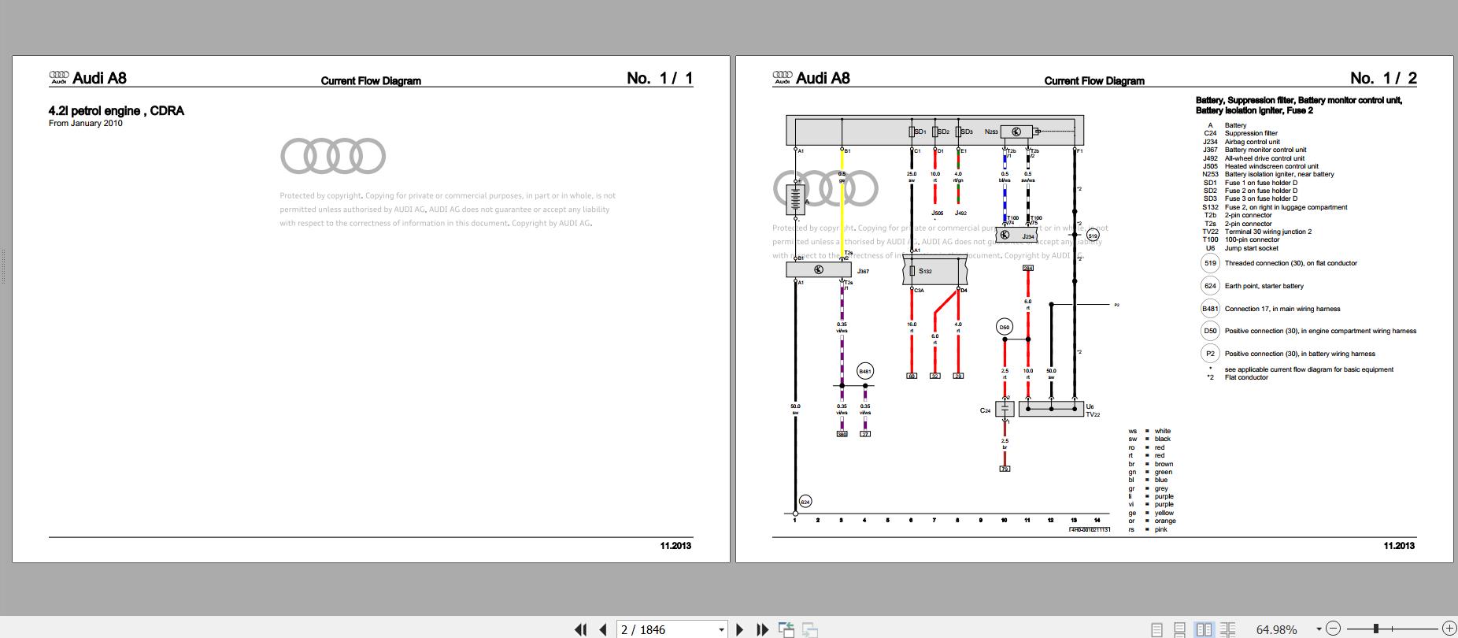Open the page number dropdown
The width and height of the screenshot is (1458, 638).
[721, 629]
